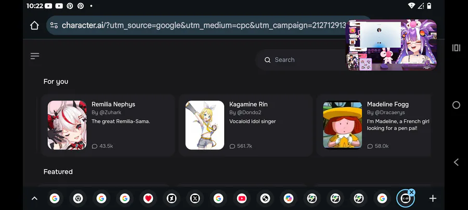
Task: Switch to the Chrome logo tab
Action: (x=78, y=199)
